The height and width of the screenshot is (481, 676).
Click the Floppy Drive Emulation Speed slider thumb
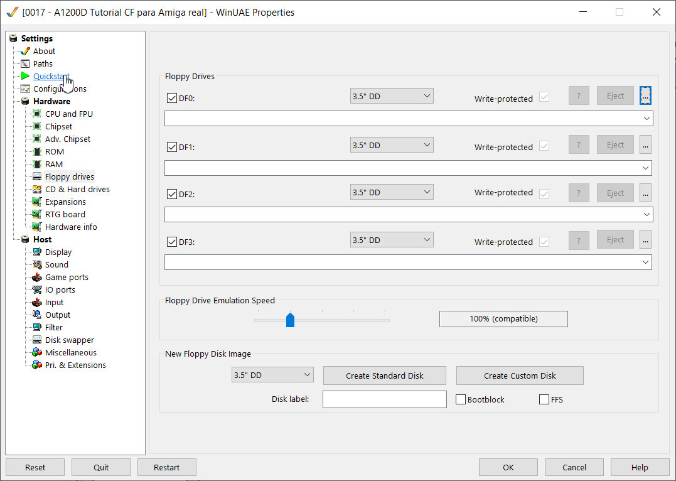(290, 320)
